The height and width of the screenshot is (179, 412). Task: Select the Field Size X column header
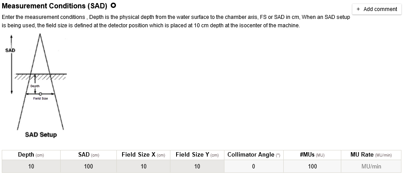(143, 155)
